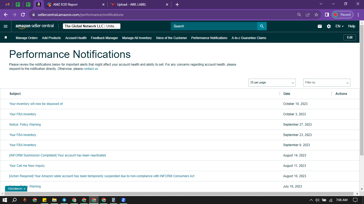Open Your FBA Inventory from October 3
This screenshot has height=204, width=364.
pos(23,114)
